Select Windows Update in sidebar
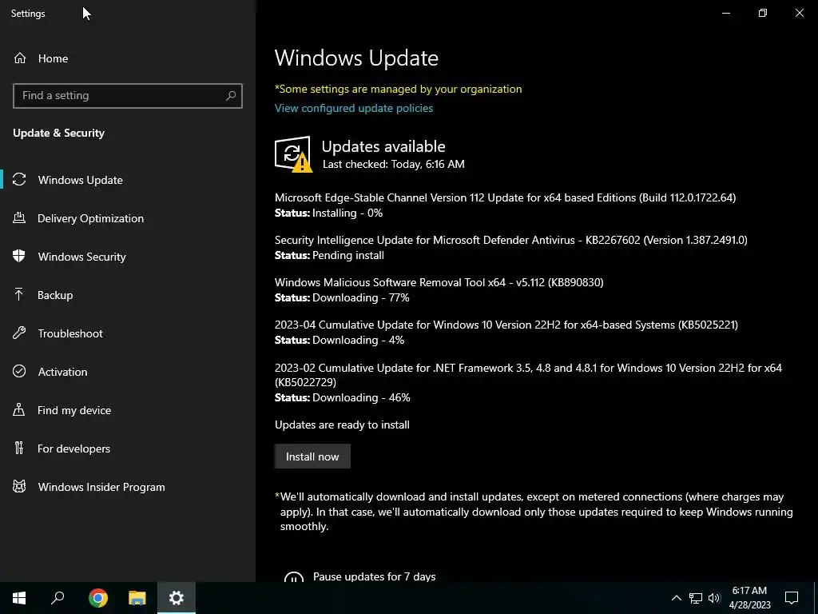This screenshot has width=818, height=614. click(128, 180)
